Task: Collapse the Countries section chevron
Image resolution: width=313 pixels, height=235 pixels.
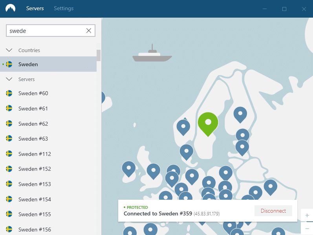Action: click(9, 50)
